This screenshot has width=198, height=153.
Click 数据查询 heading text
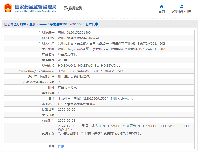click(x=76, y=8)
